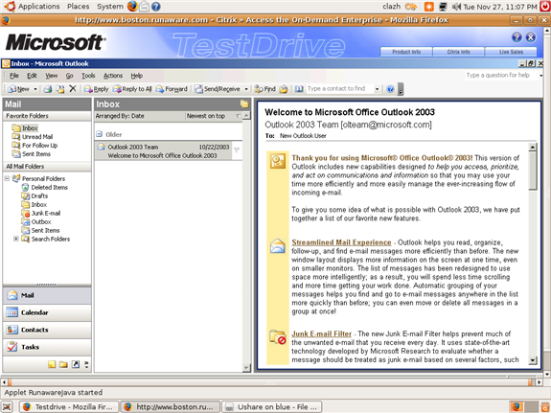This screenshot has height=413, width=551.
Task: Forward the selected message
Action: click(172, 89)
